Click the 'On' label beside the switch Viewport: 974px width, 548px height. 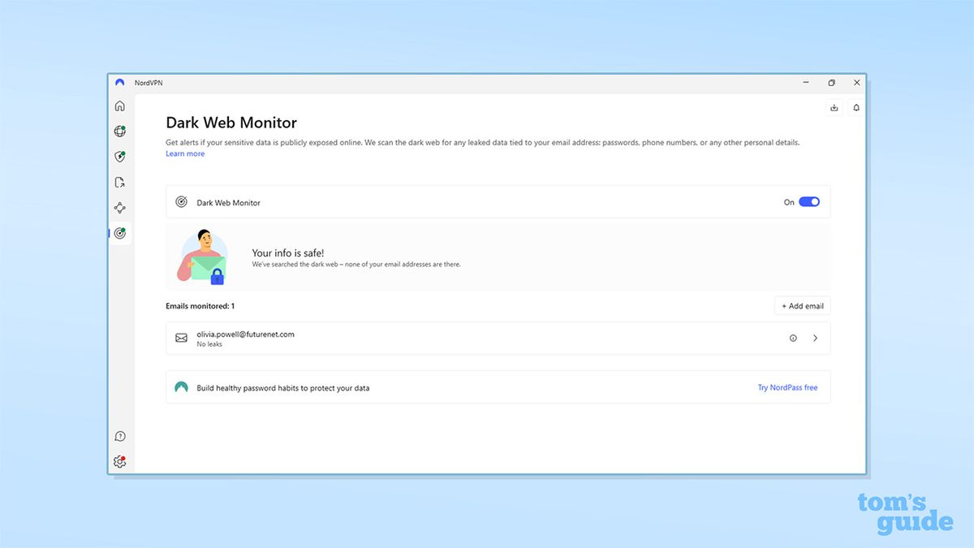(x=789, y=202)
